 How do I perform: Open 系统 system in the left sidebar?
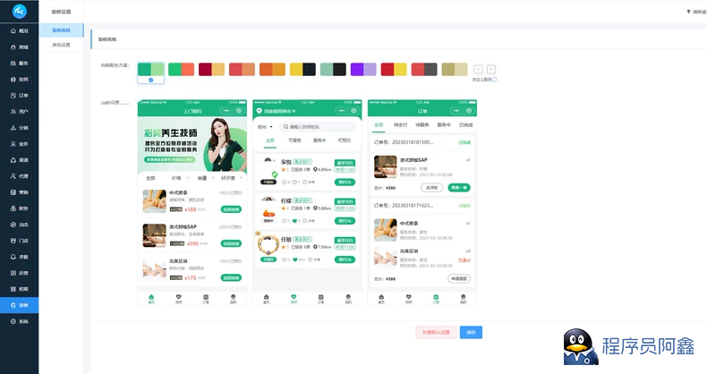pos(19,321)
